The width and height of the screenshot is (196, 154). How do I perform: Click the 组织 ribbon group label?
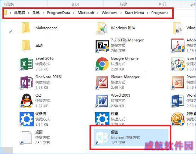coord(75,5)
